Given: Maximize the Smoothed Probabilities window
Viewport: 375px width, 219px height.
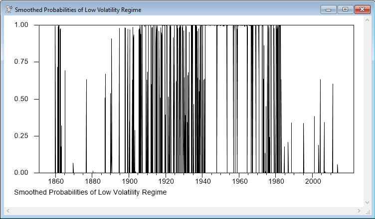Looking at the screenshot, I should coord(345,9).
